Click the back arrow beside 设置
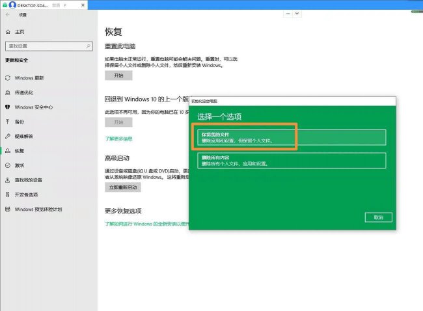 (x=7, y=14)
